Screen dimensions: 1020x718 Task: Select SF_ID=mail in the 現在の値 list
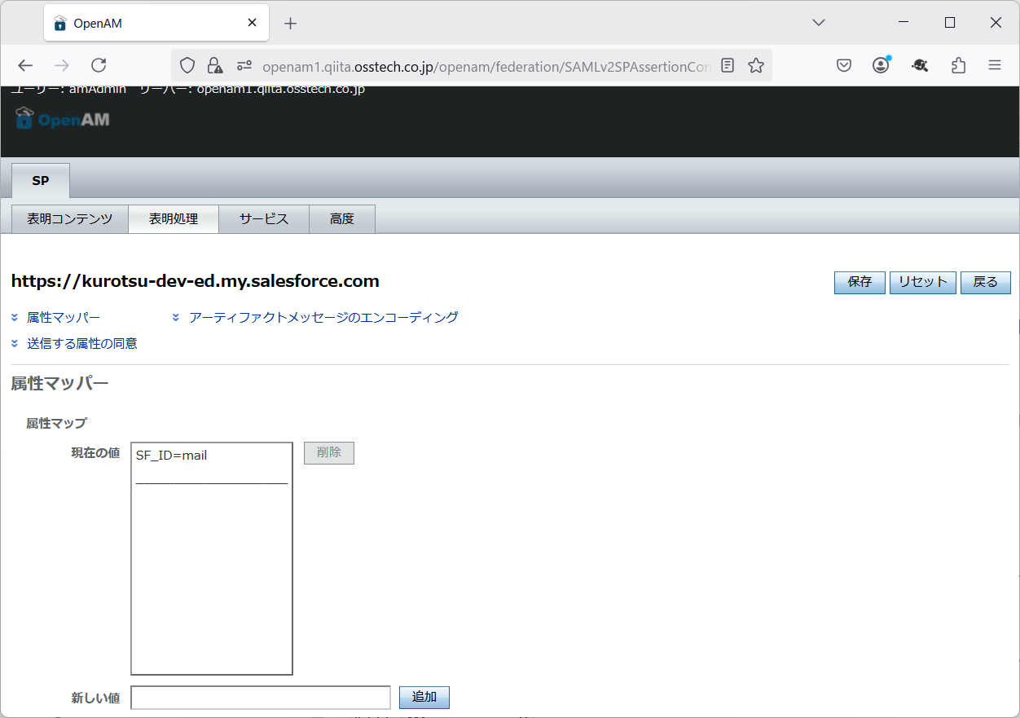click(171, 456)
